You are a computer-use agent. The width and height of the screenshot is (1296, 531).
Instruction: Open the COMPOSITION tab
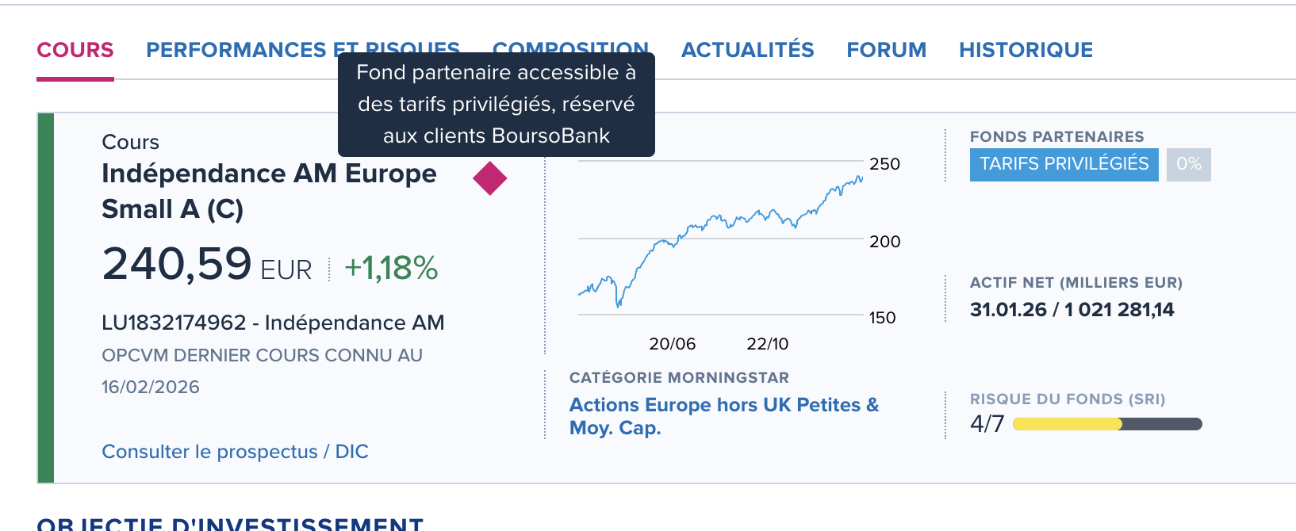[570, 46]
